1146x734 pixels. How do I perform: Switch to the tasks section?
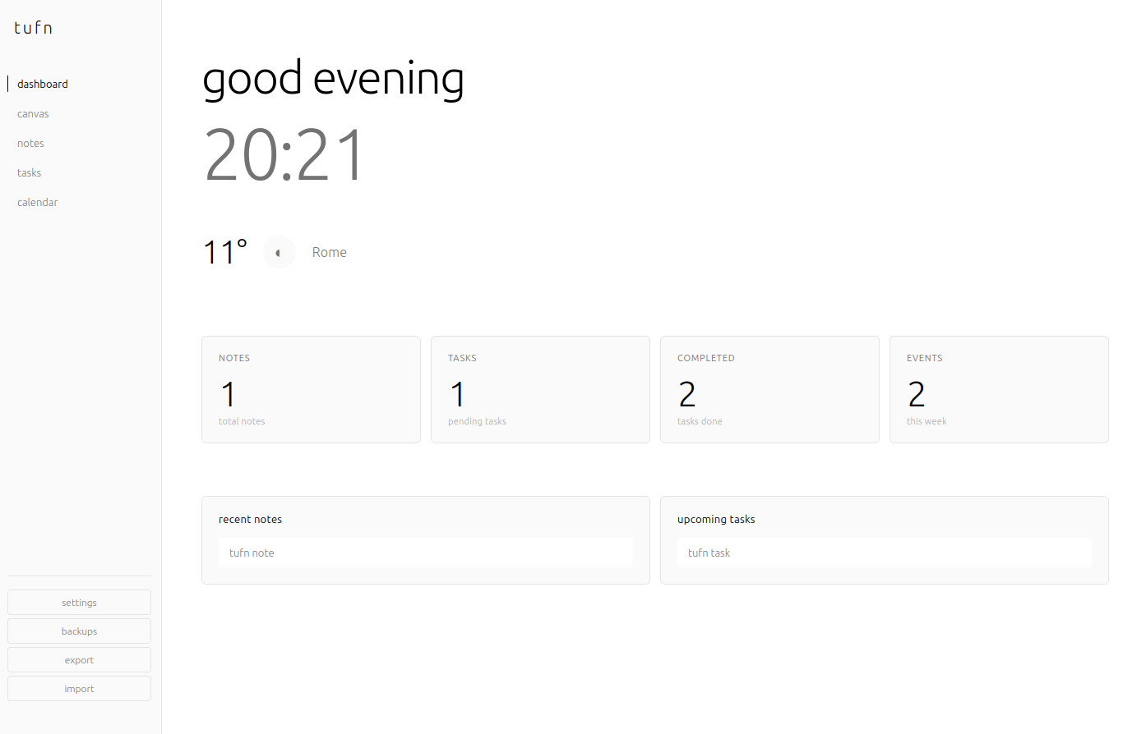[x=30, y=173]
